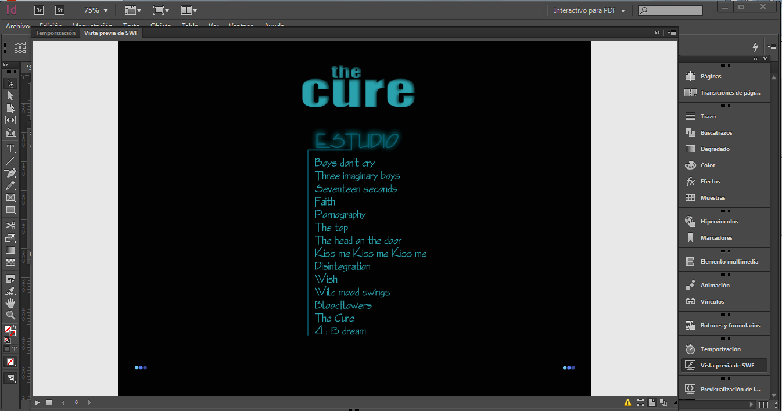Screen dimensions: 782x411
Task: Play the SWF preview
Action: 37,402
